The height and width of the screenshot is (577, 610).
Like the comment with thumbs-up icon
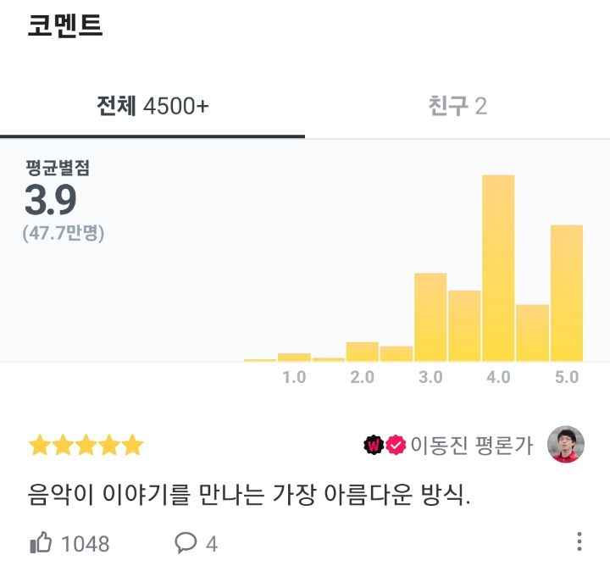coord(41,542)
